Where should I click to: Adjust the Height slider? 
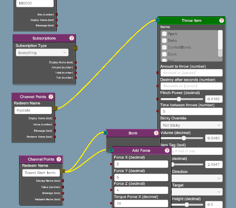click(187, 205)
